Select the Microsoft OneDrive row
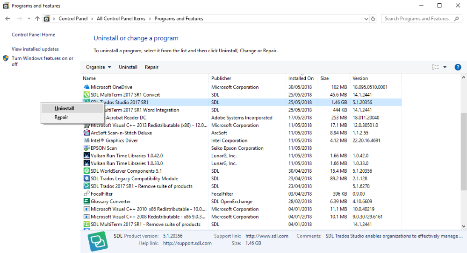This screenshot has height=253, width=467. 241,87
